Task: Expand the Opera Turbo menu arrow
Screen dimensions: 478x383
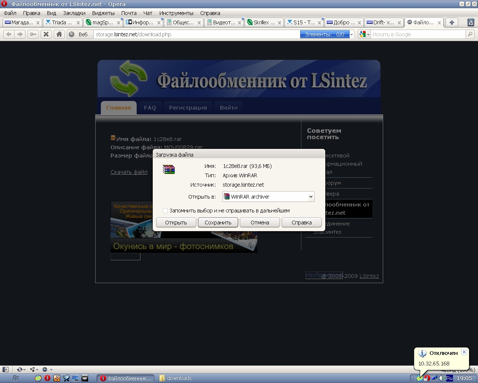Action: (x=51, y=370)
